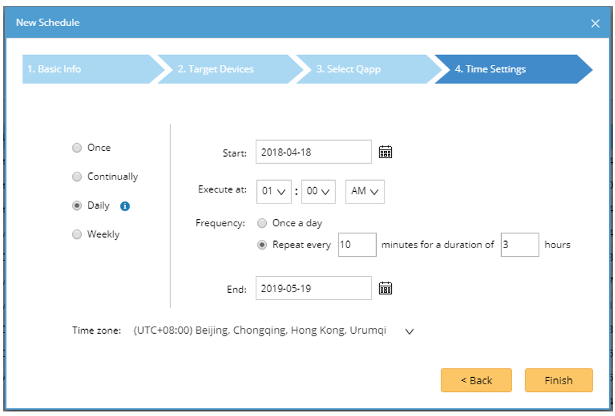Click the AM/PM dropdown arrow
Screen dimensions: 615x416
click(373, 192)
